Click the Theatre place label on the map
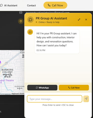This screenshot has height=118, width=93. 7,80
